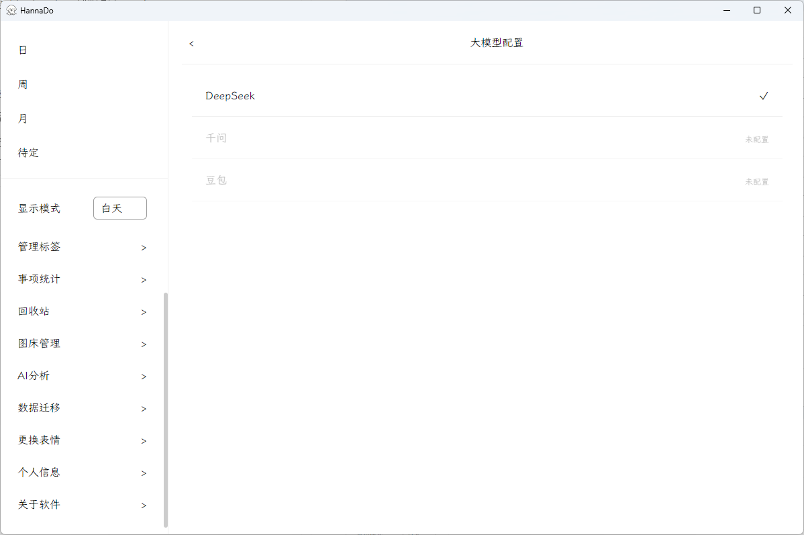Screen dimensions: 804x535
Task: Click the back arrow beside 大模型配置
Action: click(x=191, y=44)
